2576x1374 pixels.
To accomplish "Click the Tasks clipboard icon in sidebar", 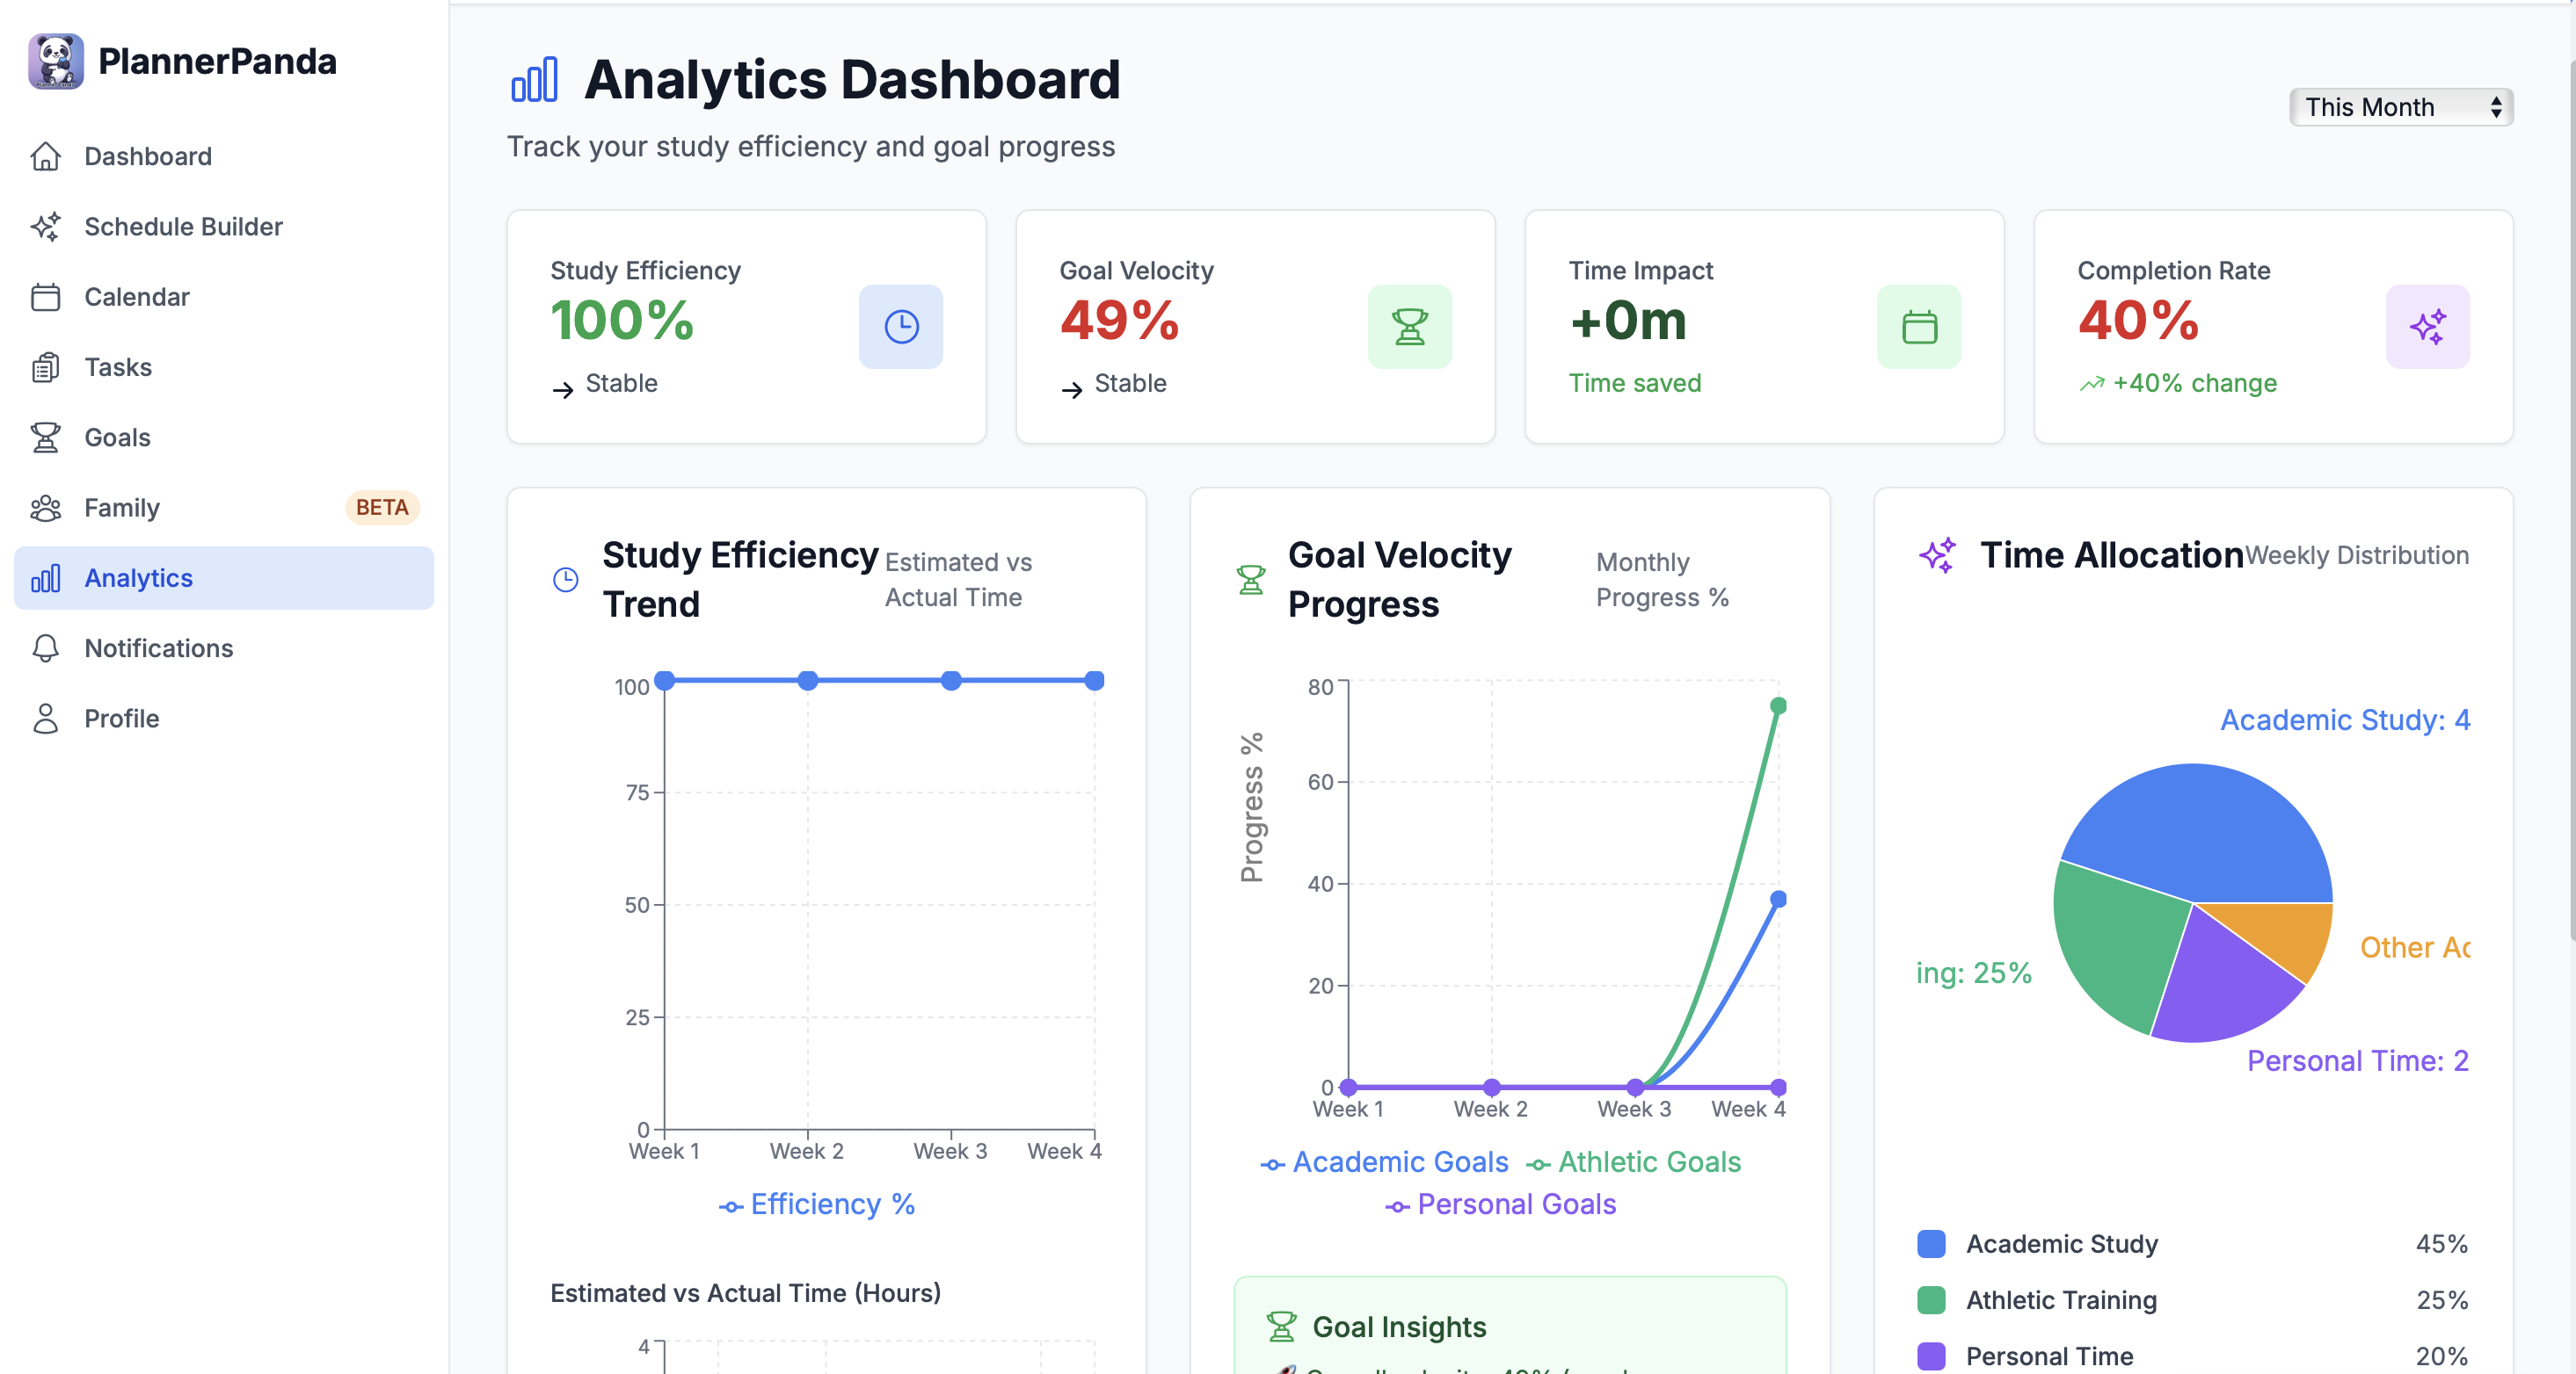I will 46,368.
